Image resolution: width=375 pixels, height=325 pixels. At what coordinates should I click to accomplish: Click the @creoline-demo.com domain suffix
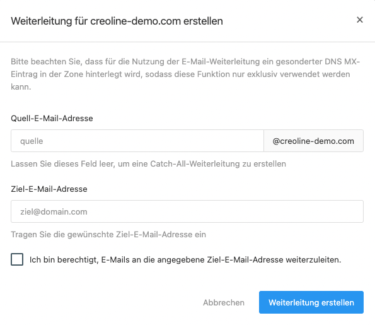(313, 141)
